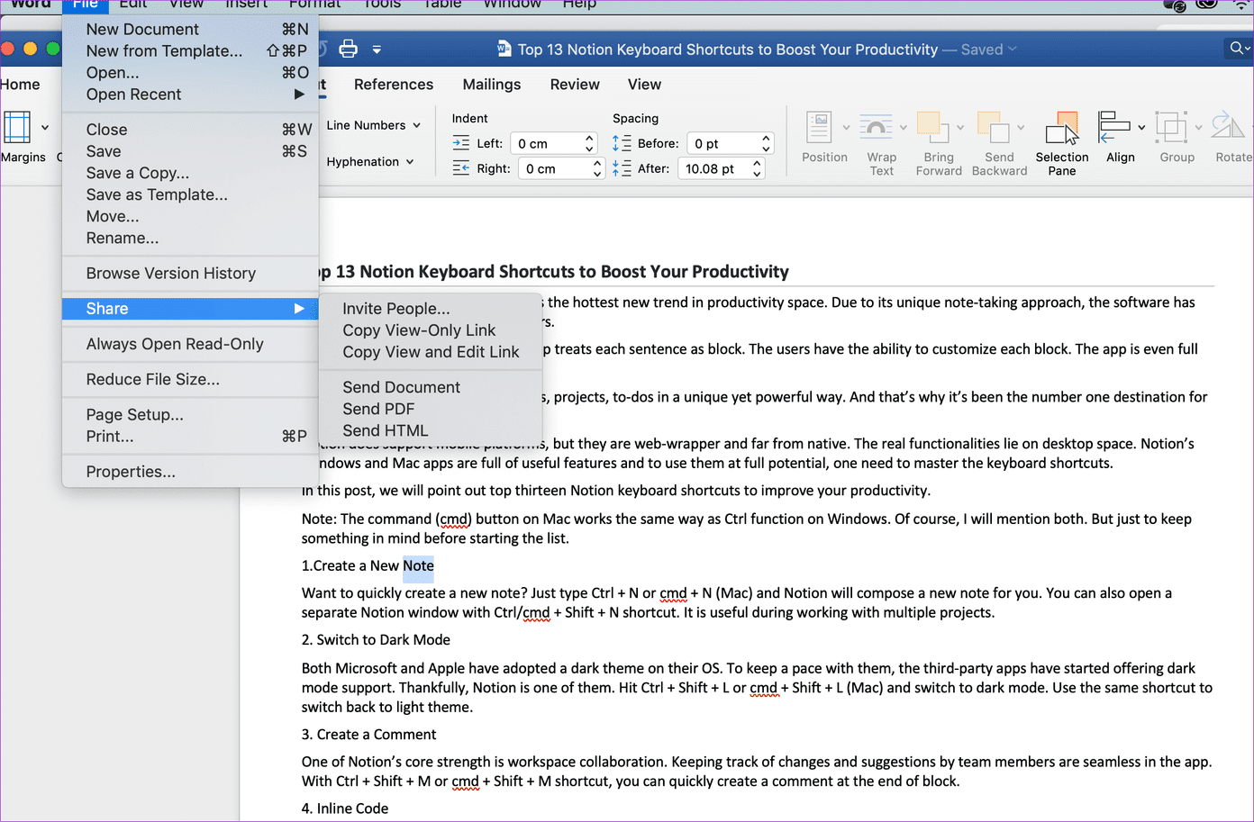Click the Spacing After 10.08 pt field
Screen dimensions: 1254x822
[713, 168]
